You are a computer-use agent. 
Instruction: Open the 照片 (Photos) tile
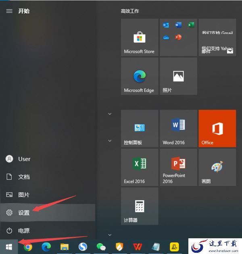[178, 76]
